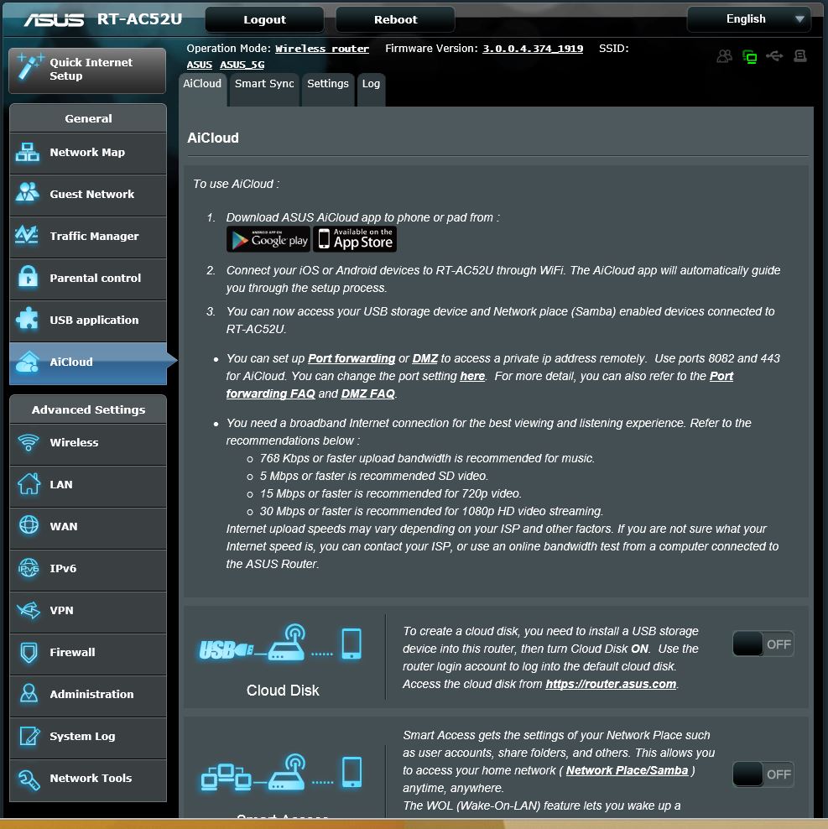Turn on the Cloud Disk switch
Viewport: 828px width, 829px height.
point(763,644)
